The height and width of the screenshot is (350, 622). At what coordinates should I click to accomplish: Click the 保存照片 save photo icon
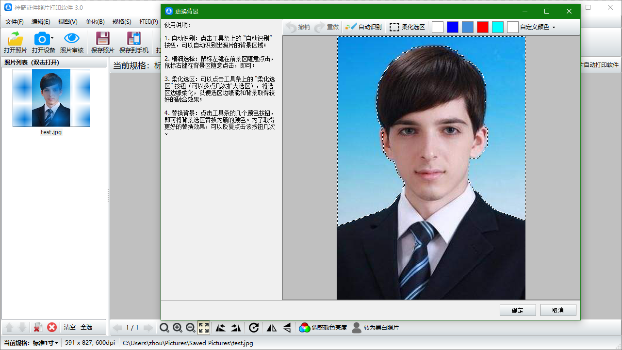(x=102, y=39)
